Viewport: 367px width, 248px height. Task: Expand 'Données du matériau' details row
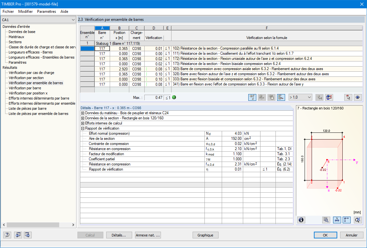tap(83, 113)
